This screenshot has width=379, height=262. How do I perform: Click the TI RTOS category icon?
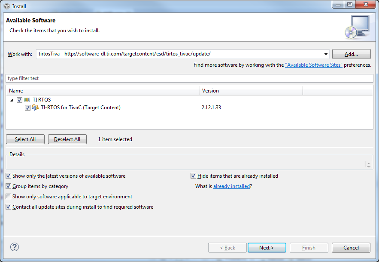pyautogui.click(x=27, y=100)
